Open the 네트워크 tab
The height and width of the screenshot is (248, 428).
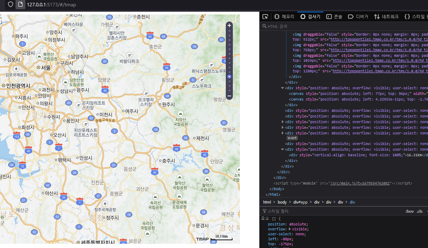pos(386,17)
